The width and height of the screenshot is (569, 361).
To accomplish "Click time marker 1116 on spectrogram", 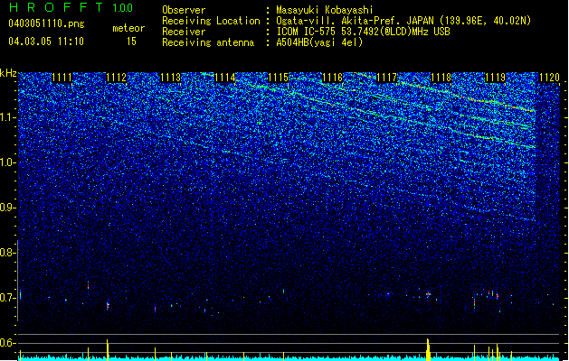I will [x=332, y=78].
